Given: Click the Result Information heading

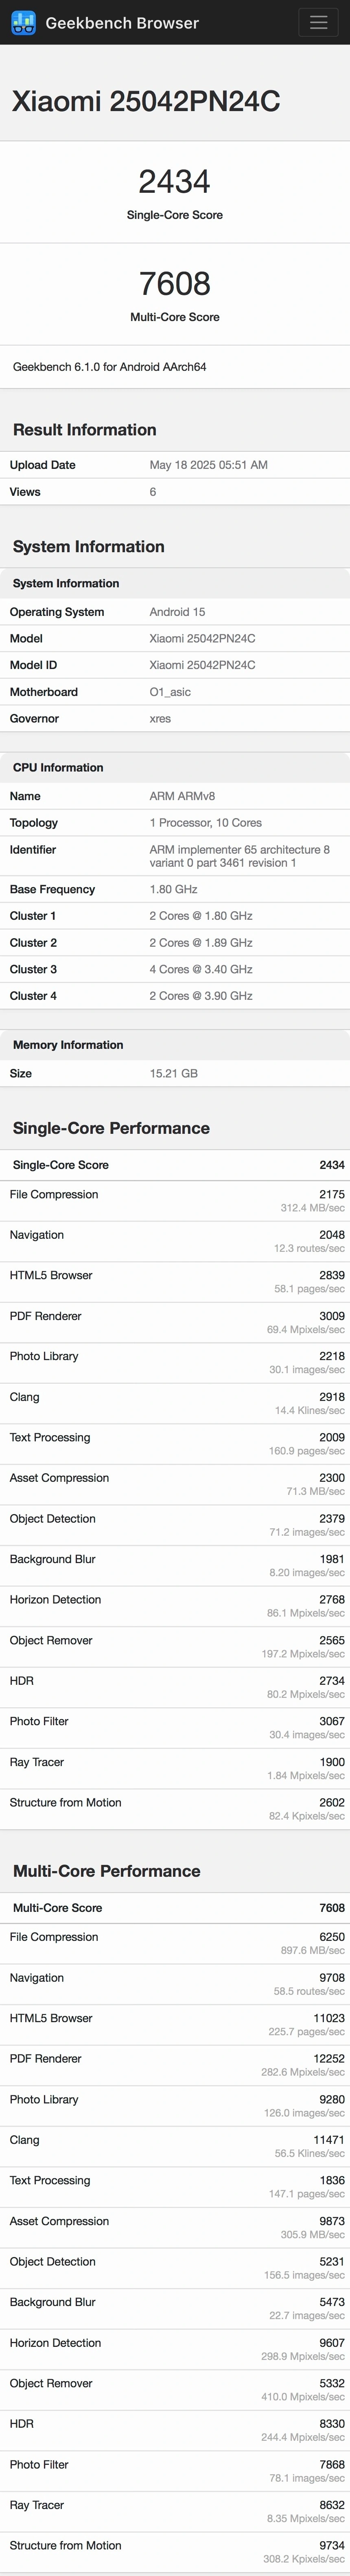Looking at the screenshot, I should click(x=85, y=430).
